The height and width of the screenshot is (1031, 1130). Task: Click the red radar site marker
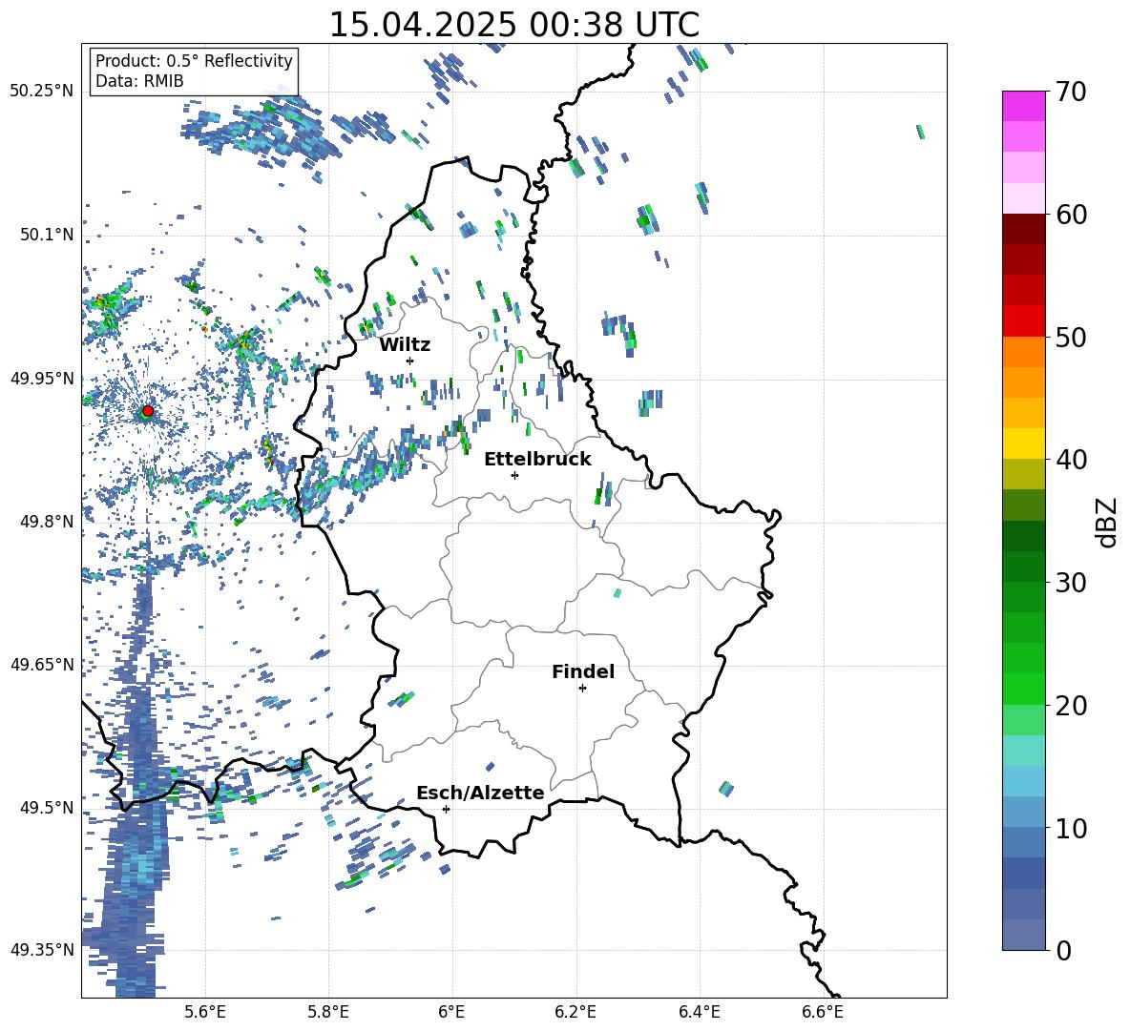click(148, 411)
